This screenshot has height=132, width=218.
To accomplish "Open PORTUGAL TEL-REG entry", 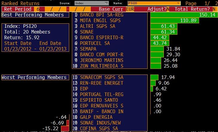I will [110, 94].
